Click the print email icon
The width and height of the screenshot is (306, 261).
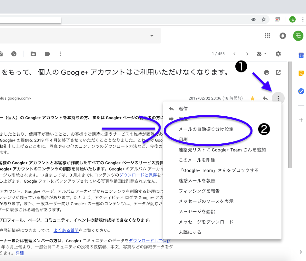pyautogui.click(x=267, y=72)
